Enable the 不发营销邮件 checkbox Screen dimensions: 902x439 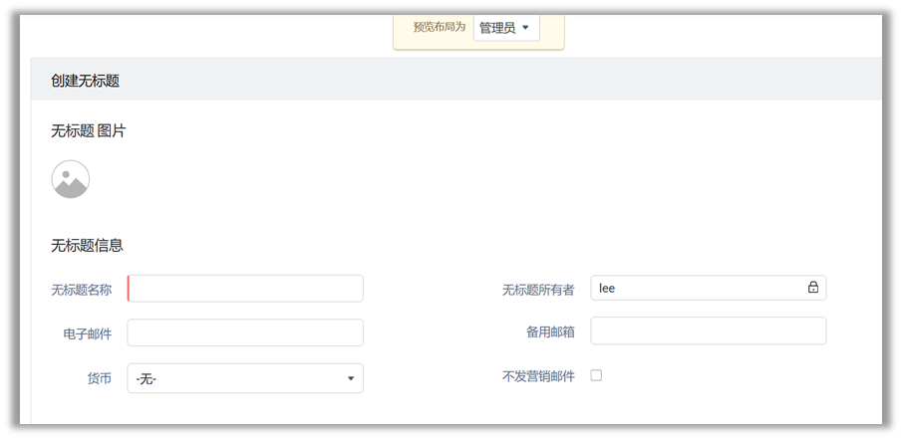[596, 375]
